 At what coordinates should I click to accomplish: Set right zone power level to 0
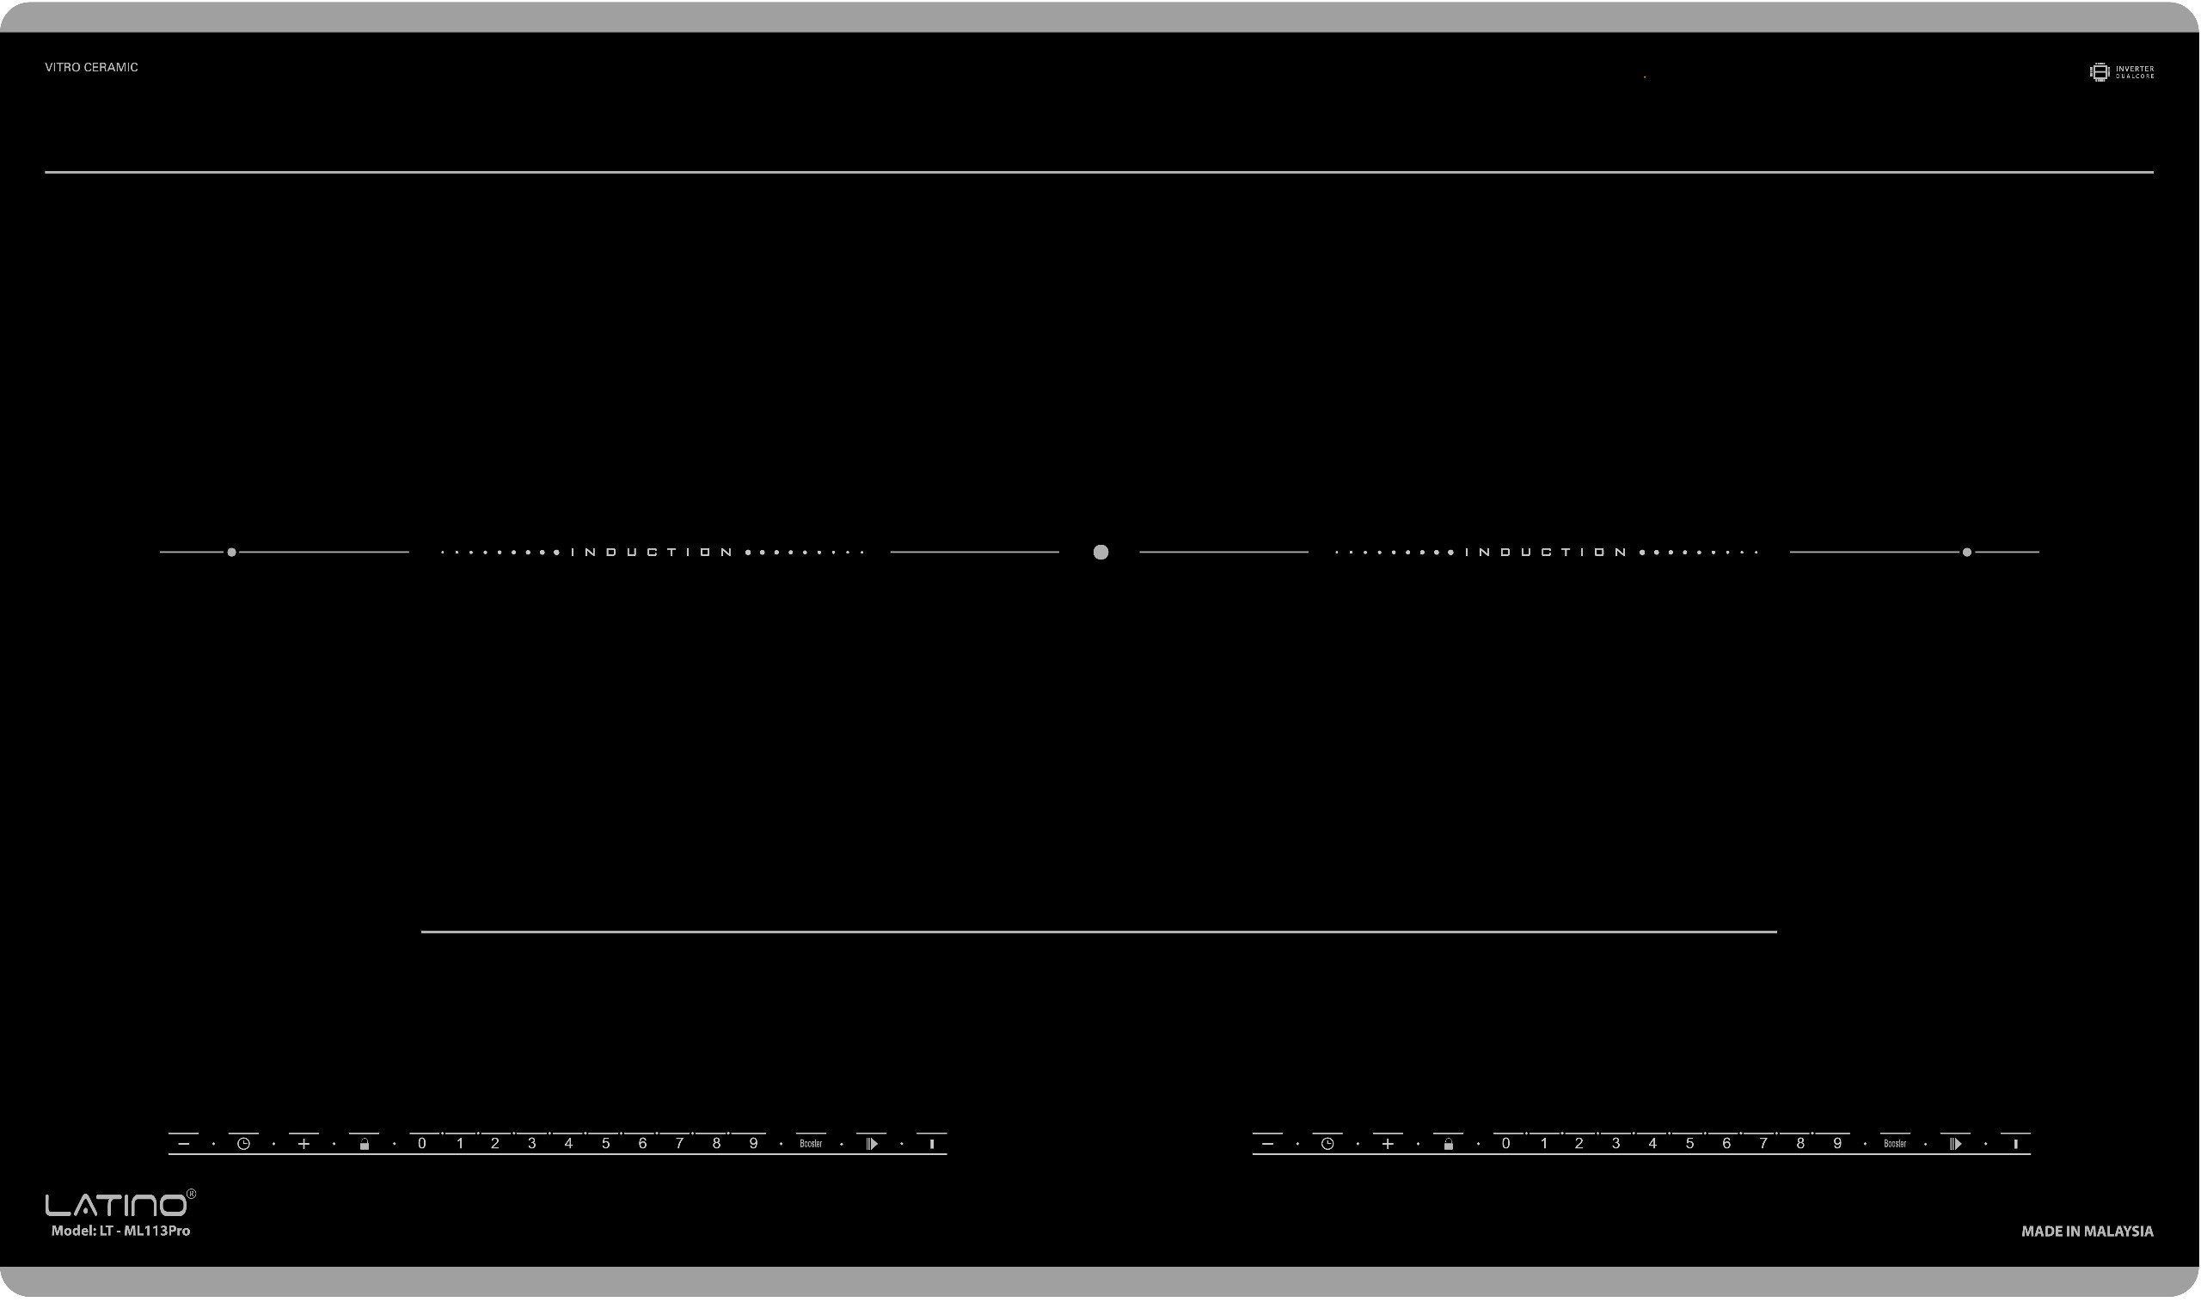1506,1144
